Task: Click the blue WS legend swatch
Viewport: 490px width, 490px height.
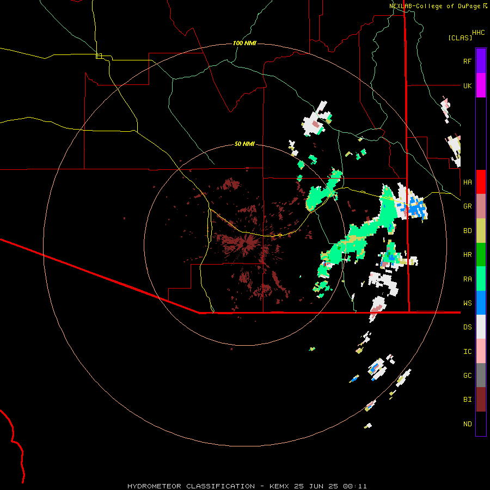Action: pos(481,303)
